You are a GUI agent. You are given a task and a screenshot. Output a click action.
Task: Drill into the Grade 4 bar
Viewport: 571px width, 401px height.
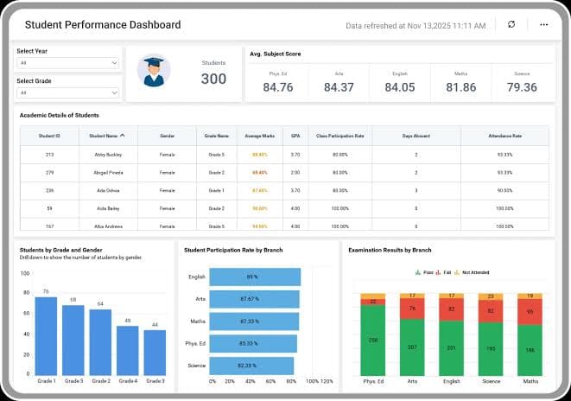click(x=128, y=351)
